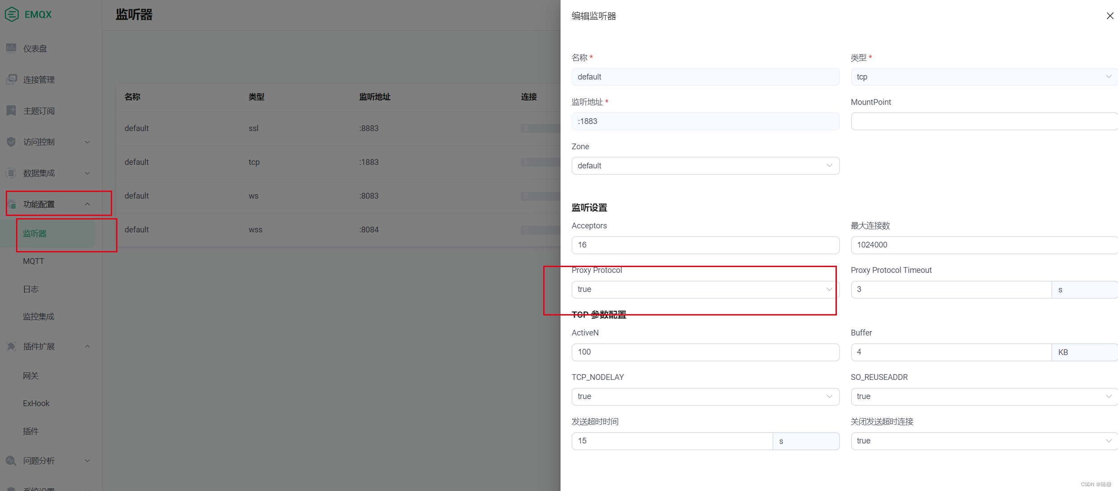The image size is (1118, 491).
Task: Open the 日志 submenu item
Action: coord(31,289)
